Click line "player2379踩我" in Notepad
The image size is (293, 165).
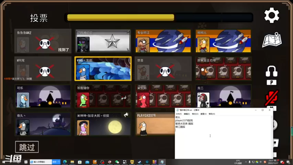coord(184,121)
